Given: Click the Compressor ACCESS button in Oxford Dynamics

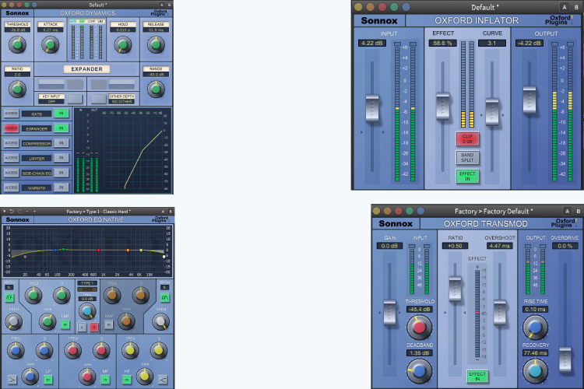Looking at the screenshot, I should click(11, 143).
